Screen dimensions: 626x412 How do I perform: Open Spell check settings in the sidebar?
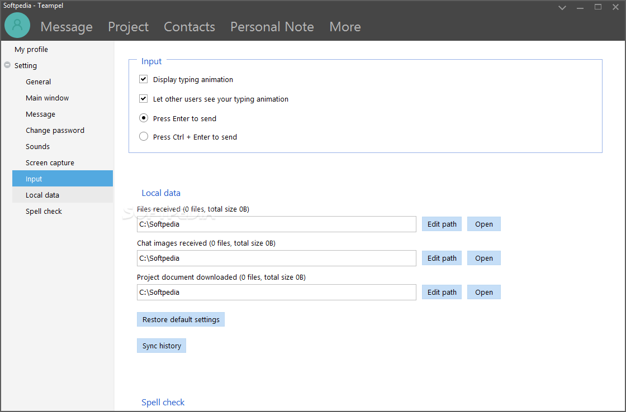click(44, 211)
